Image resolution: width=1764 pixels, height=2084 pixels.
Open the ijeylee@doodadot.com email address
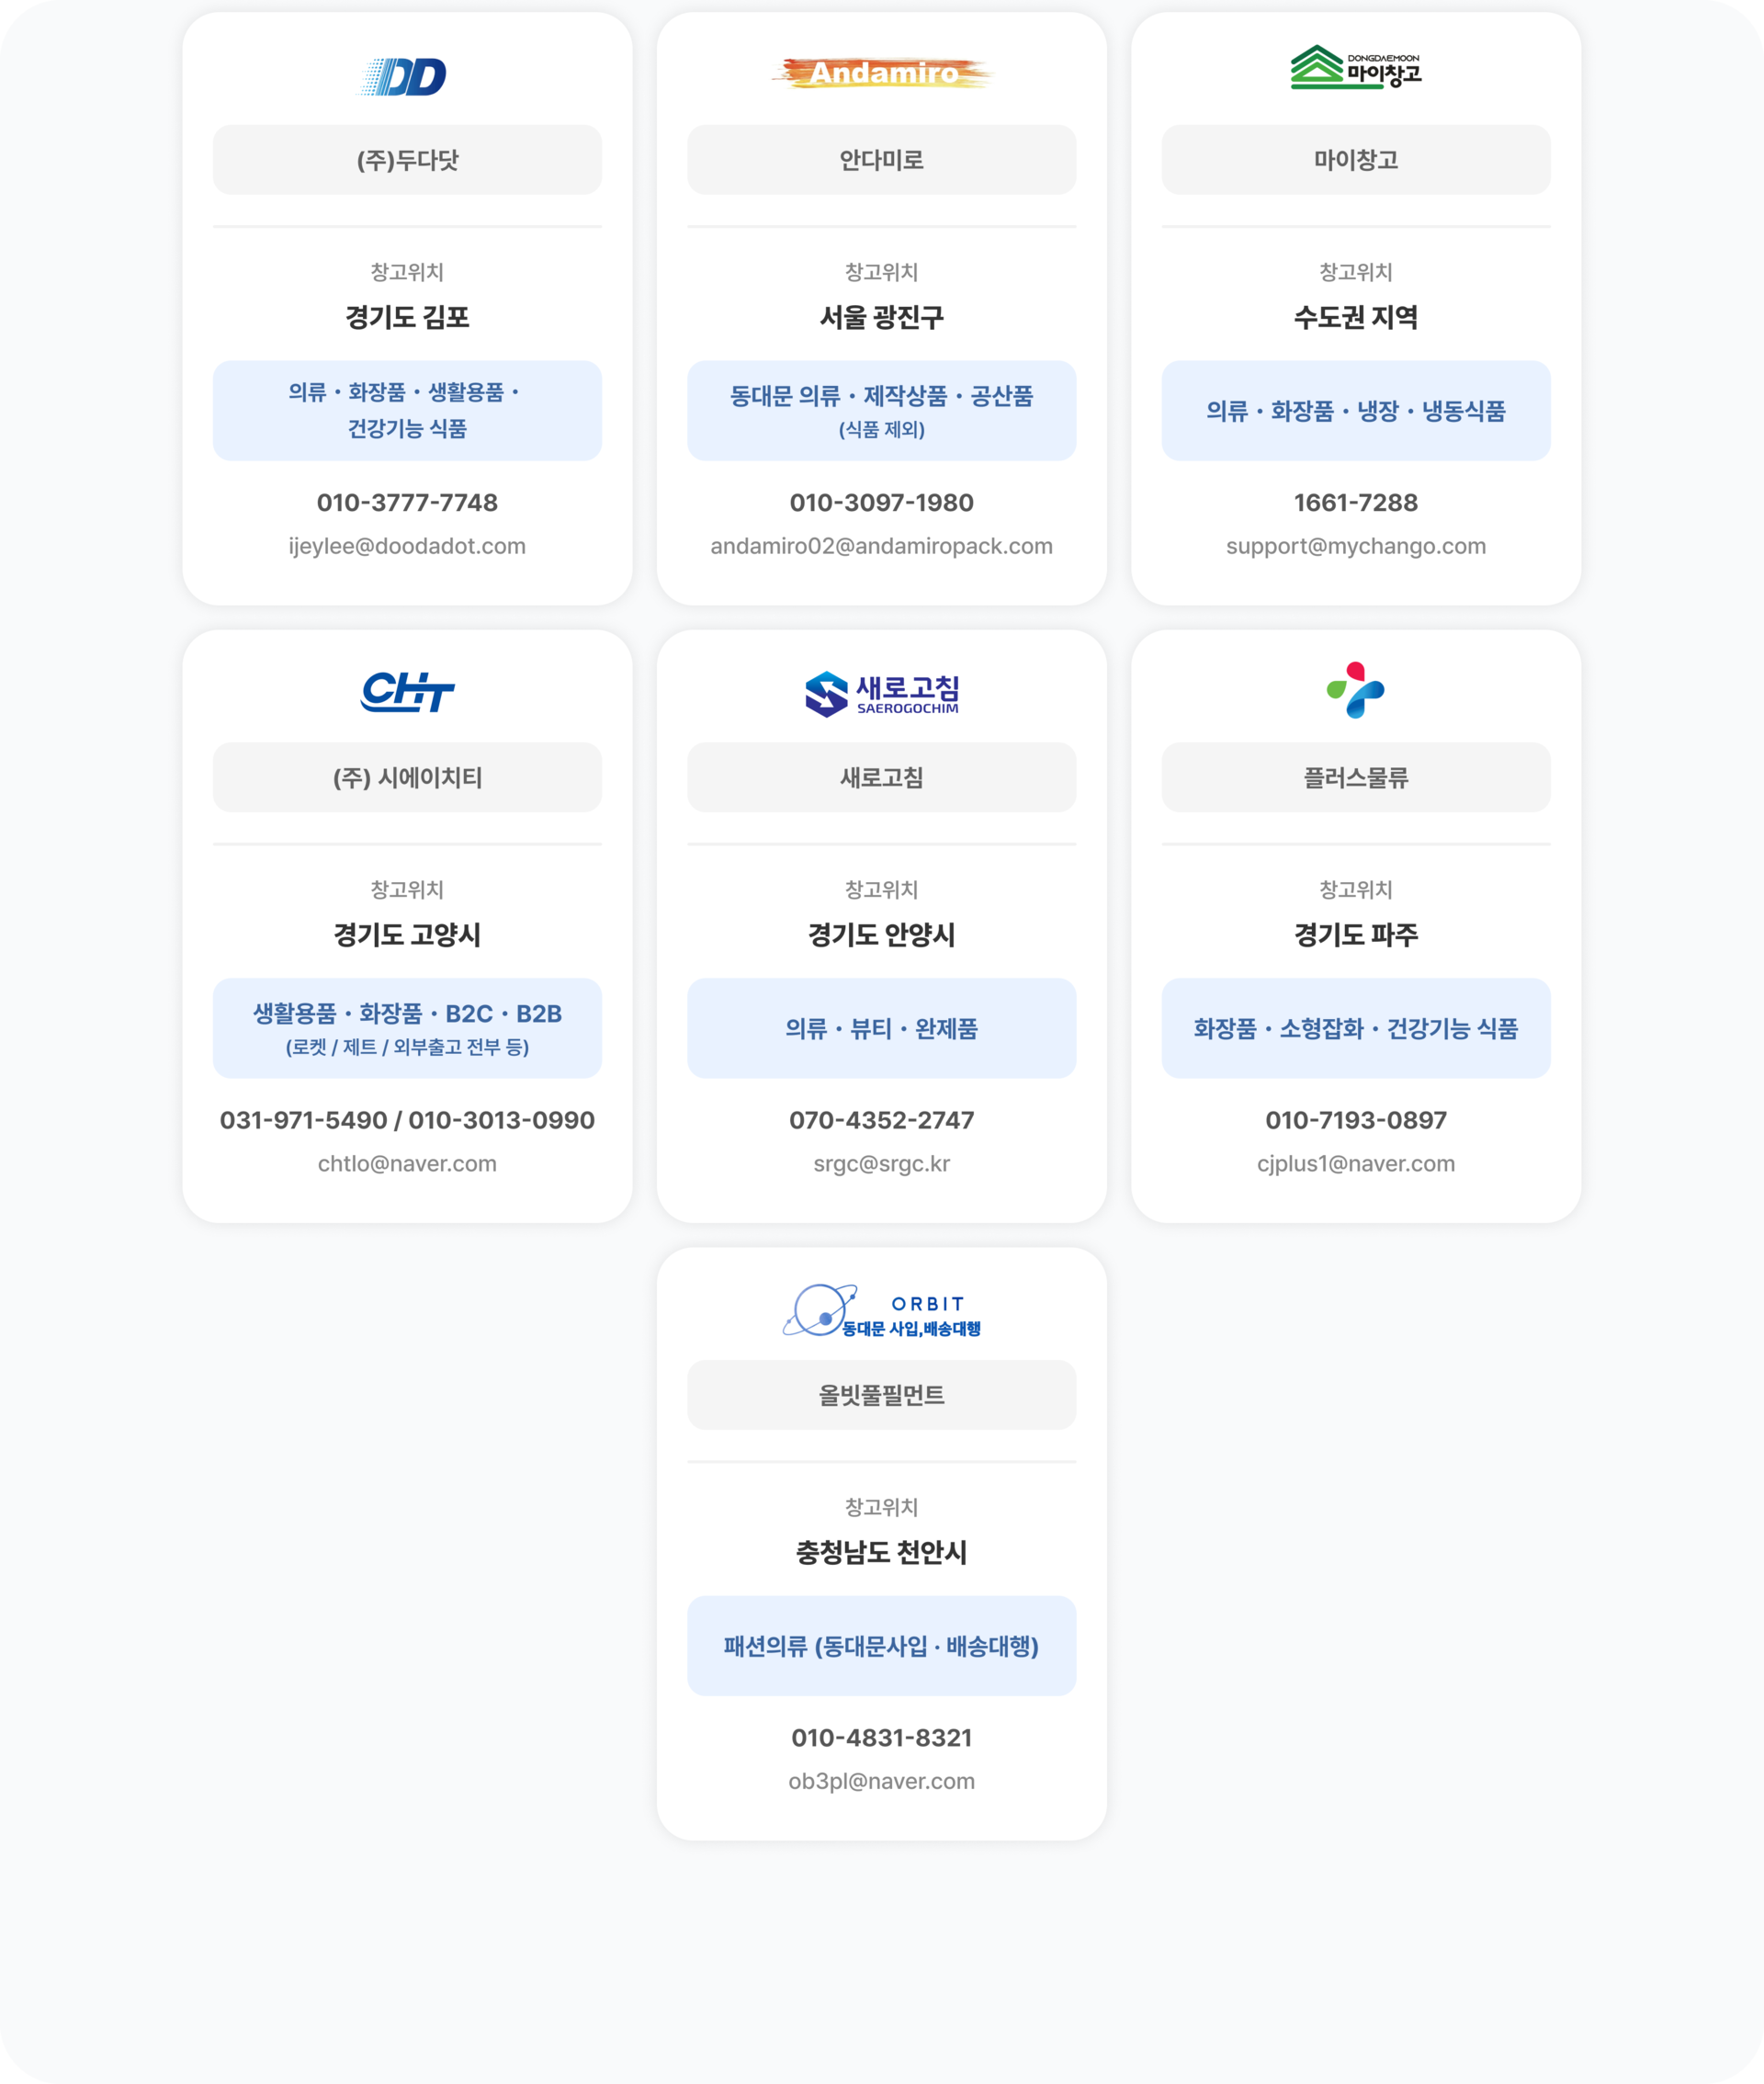click(407, 546)
